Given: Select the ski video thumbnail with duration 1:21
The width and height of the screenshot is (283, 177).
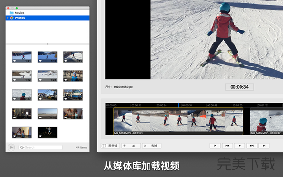Looking at the screenshot, I should point(22,57).
